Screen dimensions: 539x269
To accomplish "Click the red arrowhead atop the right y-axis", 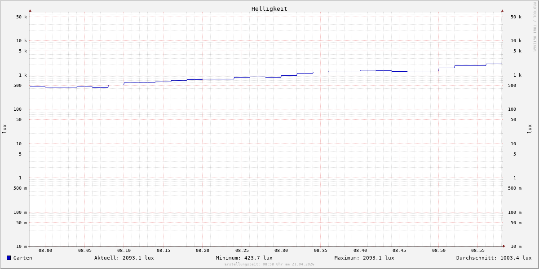I will click(502, 10).
